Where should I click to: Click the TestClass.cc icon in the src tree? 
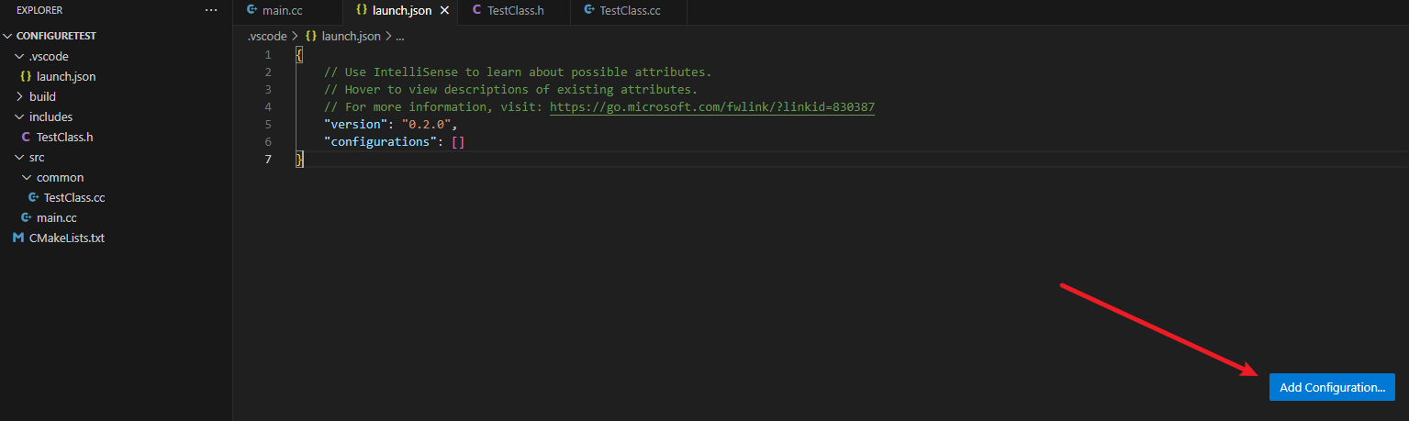click(x=33, y=197)
